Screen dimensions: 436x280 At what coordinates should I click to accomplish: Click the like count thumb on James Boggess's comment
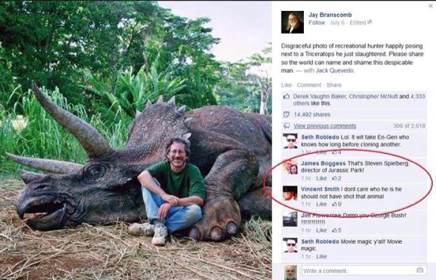point(334,178)
